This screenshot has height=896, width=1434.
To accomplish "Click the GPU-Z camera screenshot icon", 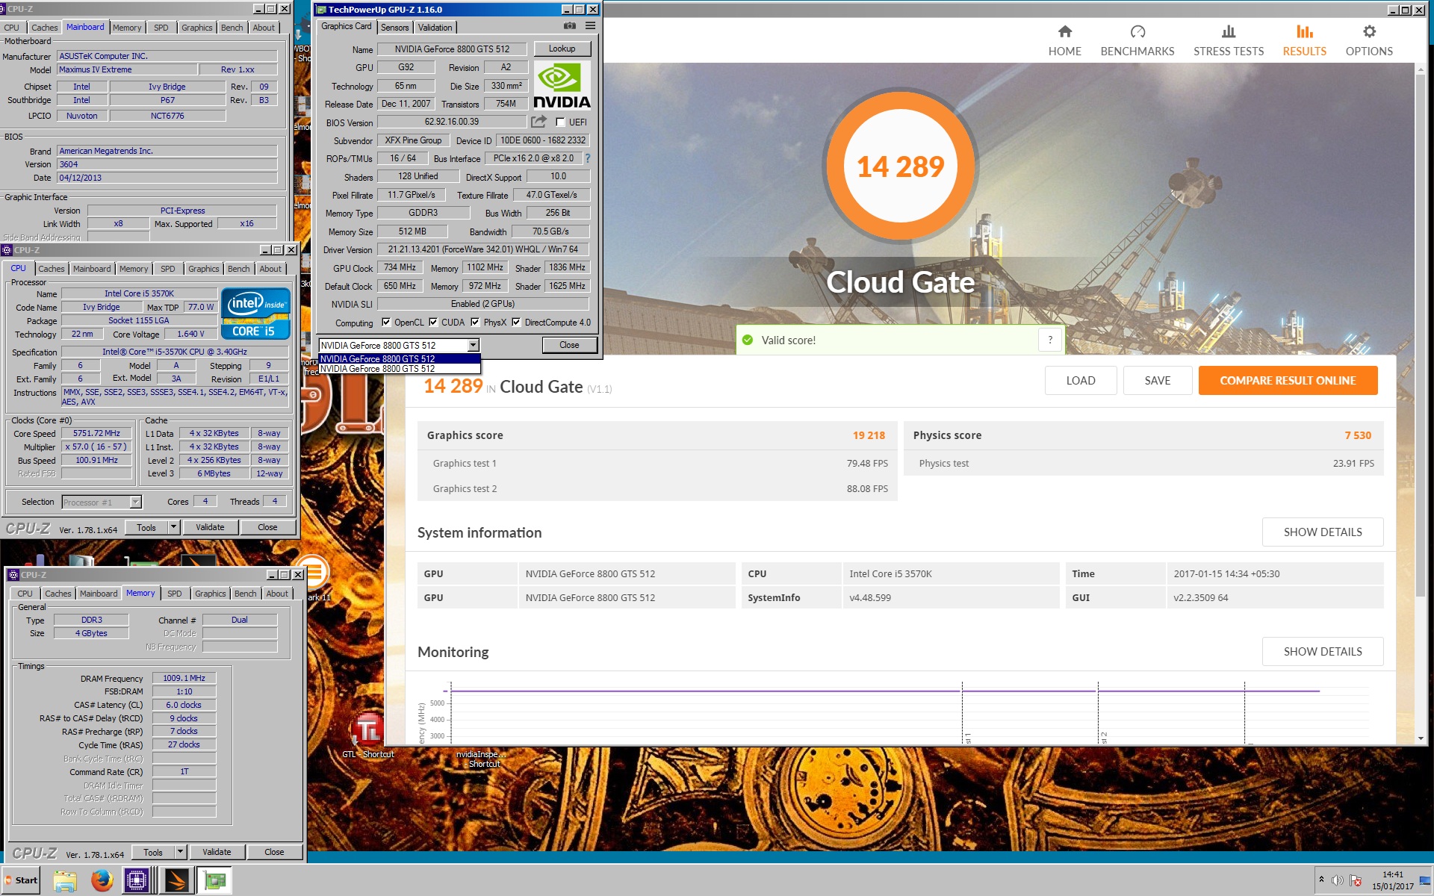I will [x=570, y=26].
